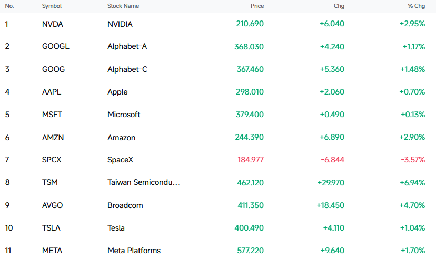Open the NVDA symbol link
Screen dimensions: 436x260
[53, 24]
